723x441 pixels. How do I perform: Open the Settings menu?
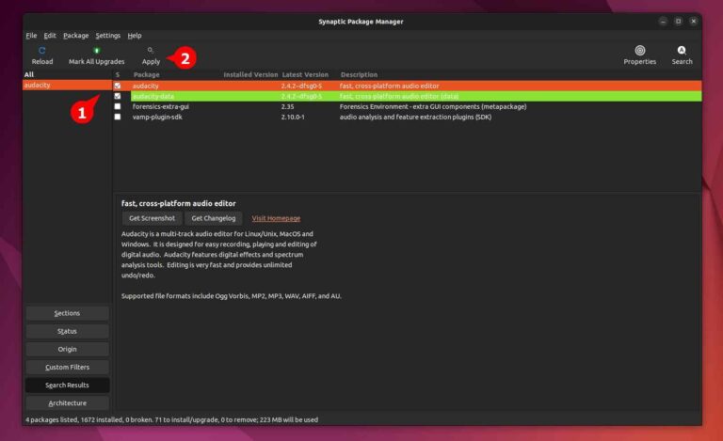pyautogui.click(x=108, y=36)
